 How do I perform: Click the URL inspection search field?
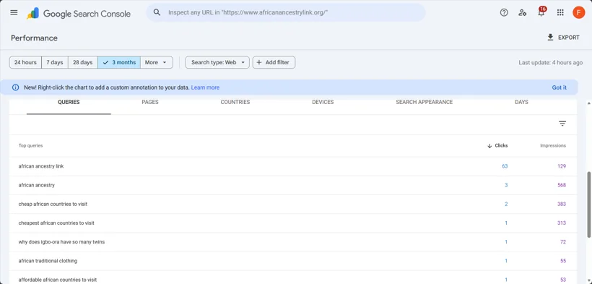tap(286, 12)
